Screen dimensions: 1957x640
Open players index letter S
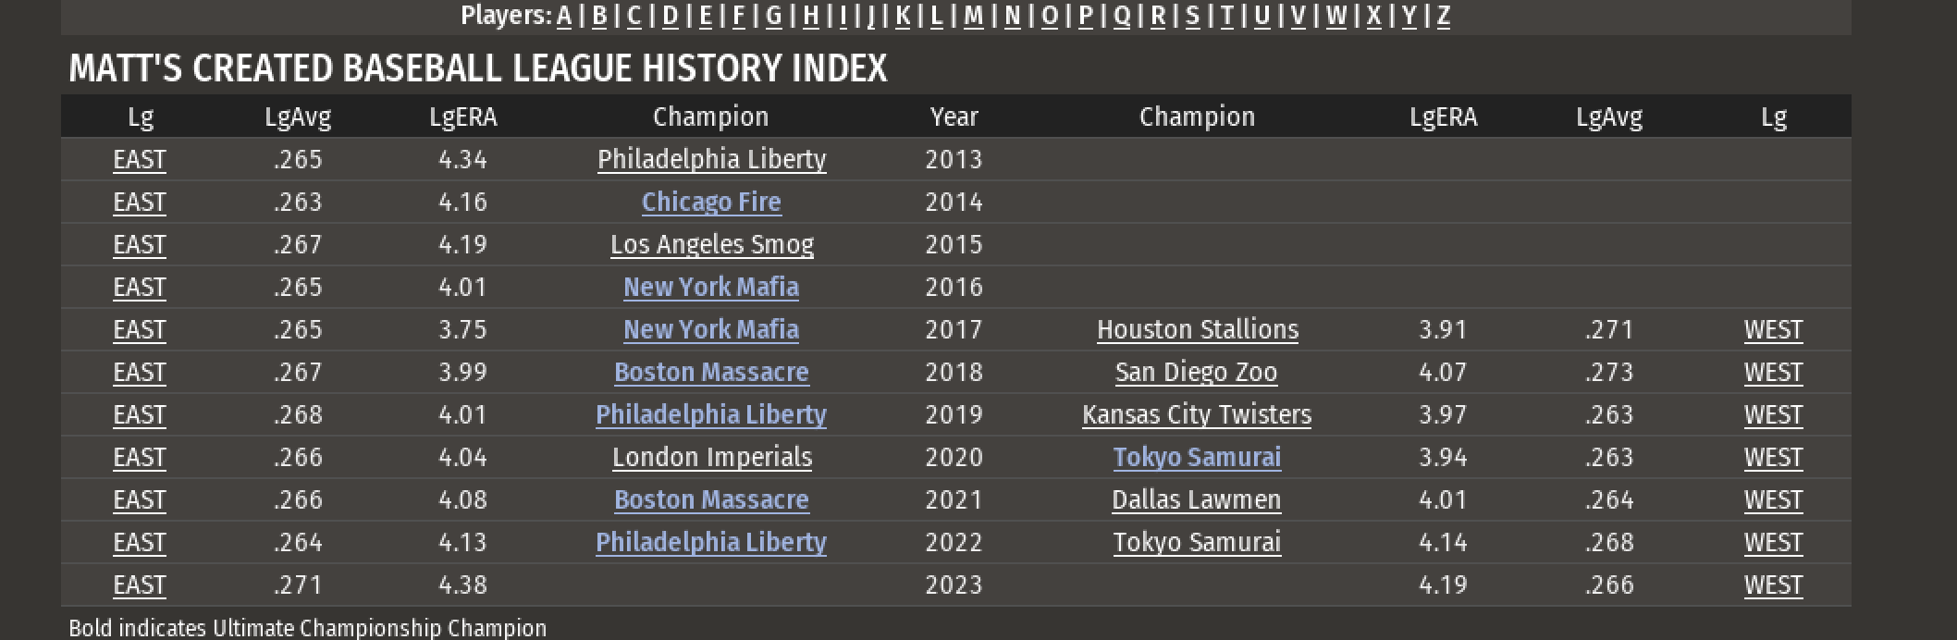coord(1192,16)
